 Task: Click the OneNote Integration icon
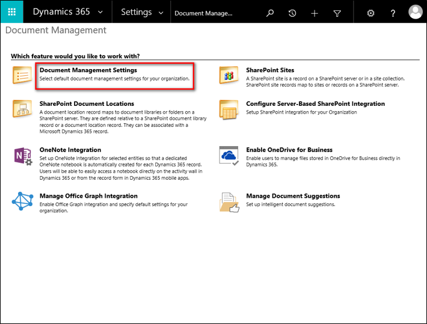tap(22, 156)
